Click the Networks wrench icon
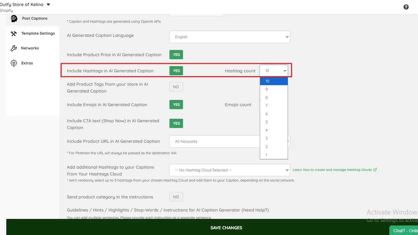 coord(14,48)
